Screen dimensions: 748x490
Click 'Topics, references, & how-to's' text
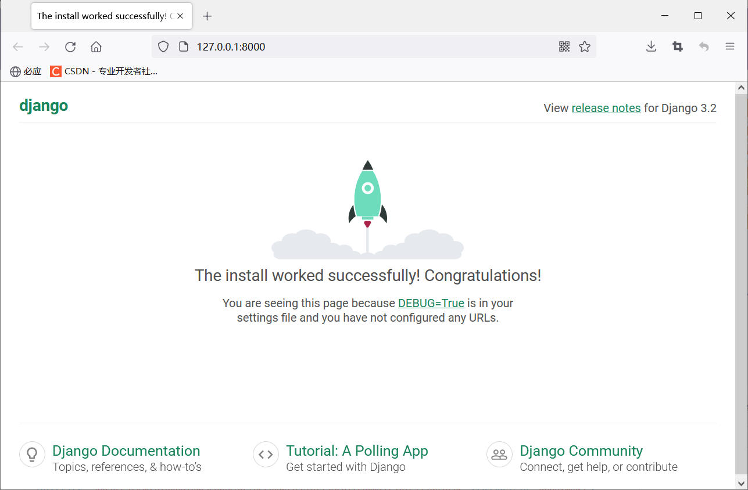pos(127,467)
